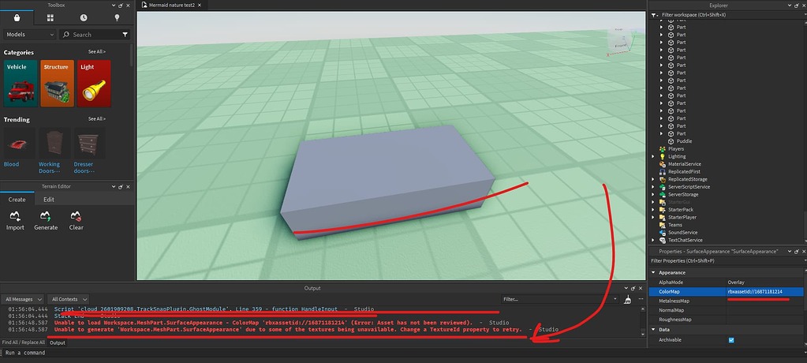
Task: Open the Structure category card
Action: coord(57,84)
